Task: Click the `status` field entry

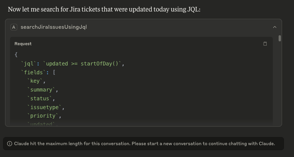Action: coord(40,98)
